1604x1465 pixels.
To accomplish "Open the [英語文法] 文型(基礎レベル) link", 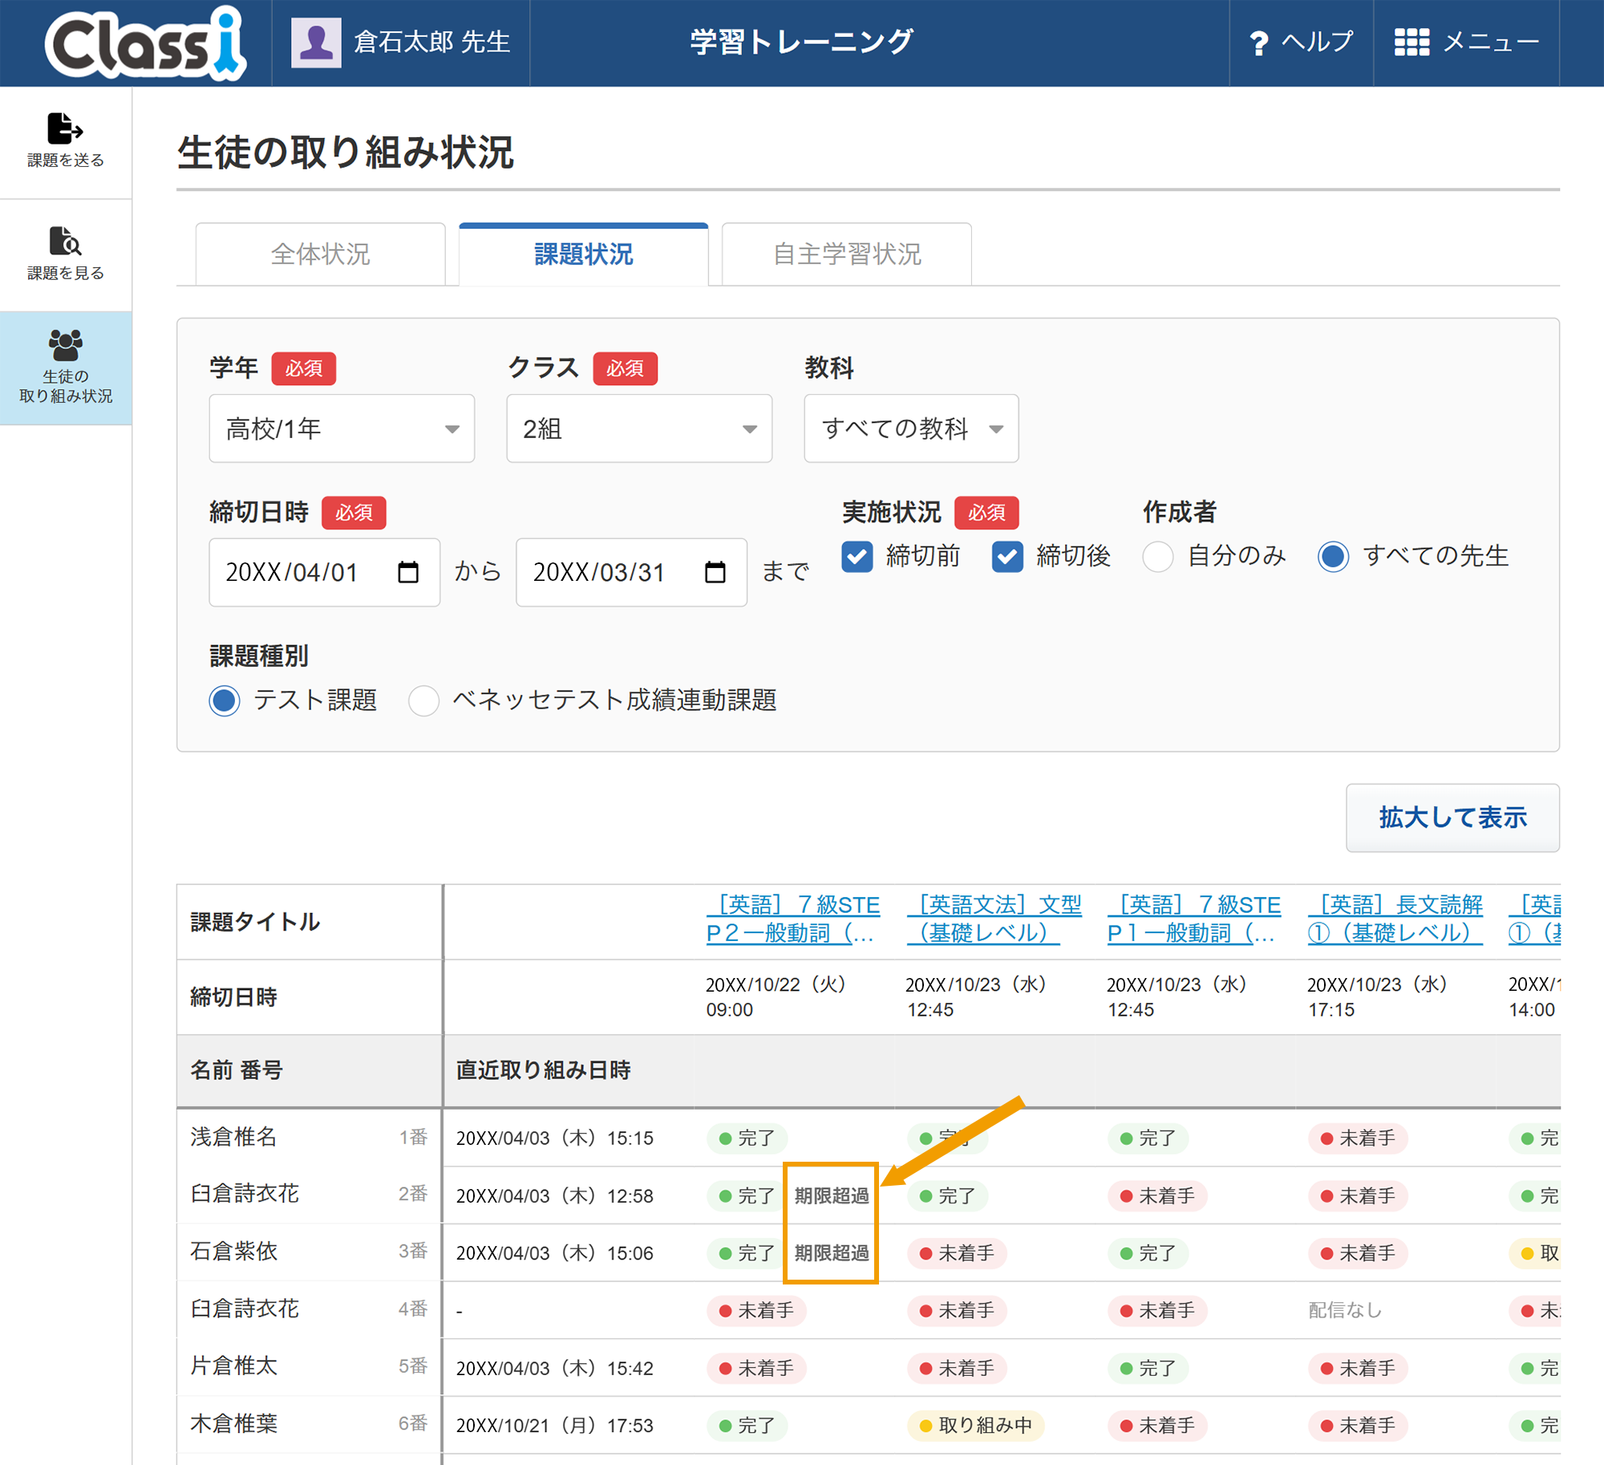I will [x=994, y=919].
